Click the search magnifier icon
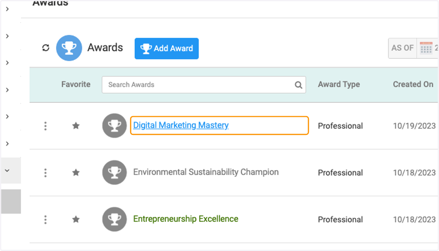This screenshot has width=439, height=251. [x=299, y=85]
